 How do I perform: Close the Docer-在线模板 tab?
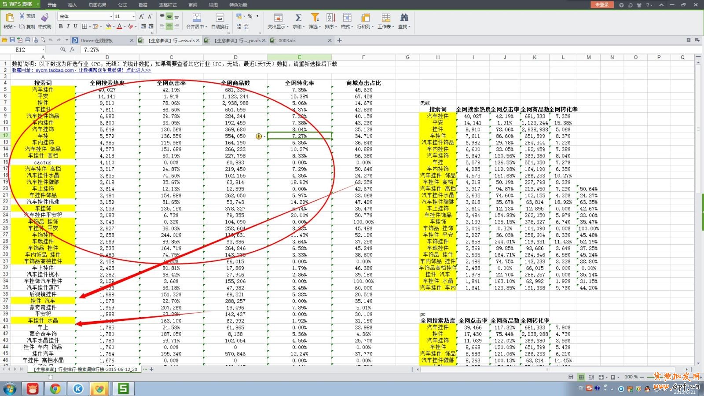132,40
